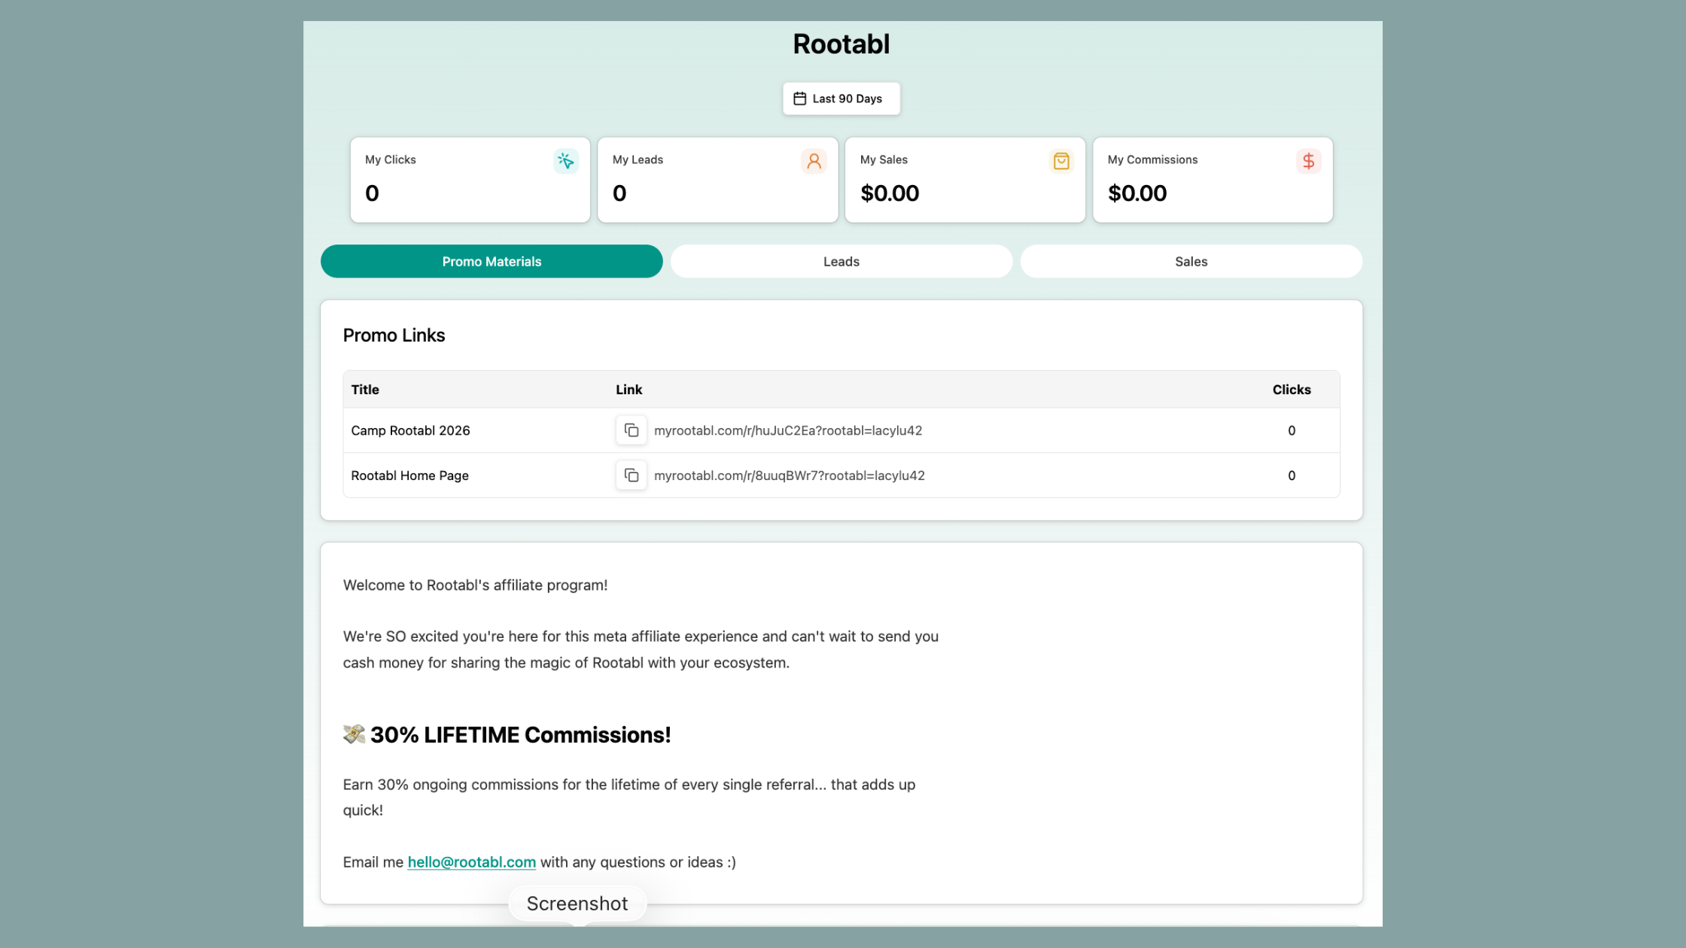The width and height of the screenshot is (1686, 948).
Task: Click the Promo Links section heading
Action: point(394,335)
